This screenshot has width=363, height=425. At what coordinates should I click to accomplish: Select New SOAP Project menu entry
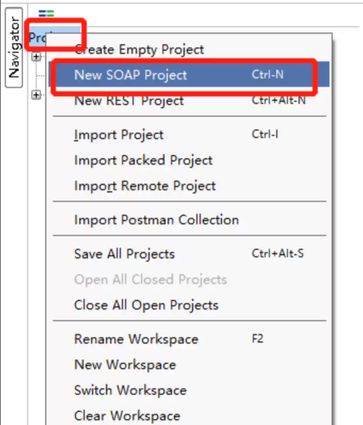[x=189, y=74]
